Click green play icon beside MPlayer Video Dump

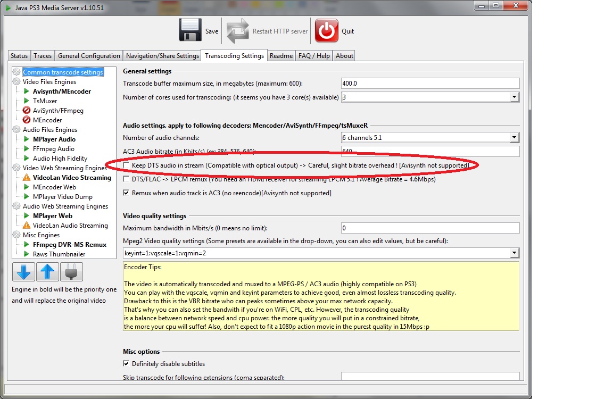click(27, 196)
